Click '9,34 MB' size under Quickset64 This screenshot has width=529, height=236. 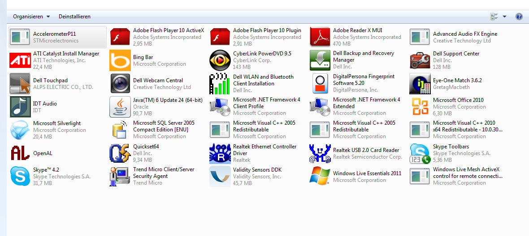coord(143,160)
